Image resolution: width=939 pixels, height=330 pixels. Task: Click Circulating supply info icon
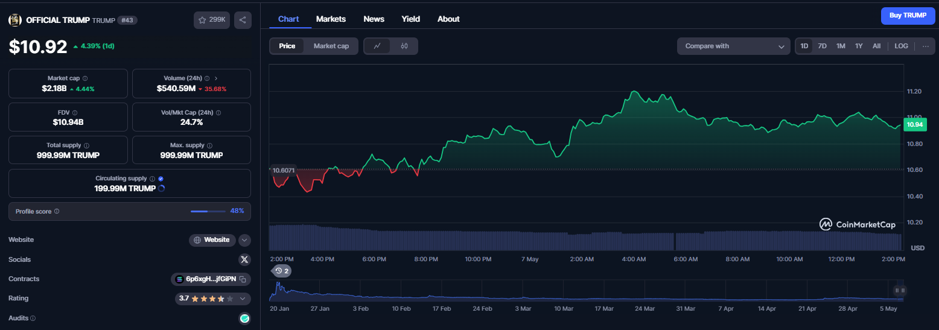tap(152, 179)
